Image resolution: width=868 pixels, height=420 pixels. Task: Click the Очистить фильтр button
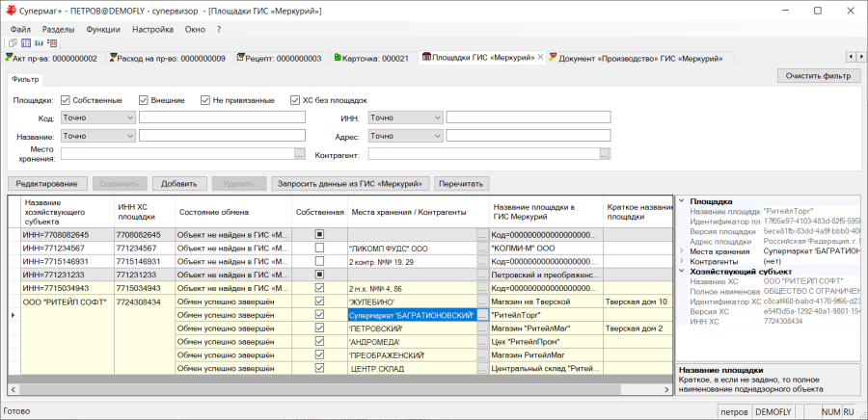click(x=819, y=76)
